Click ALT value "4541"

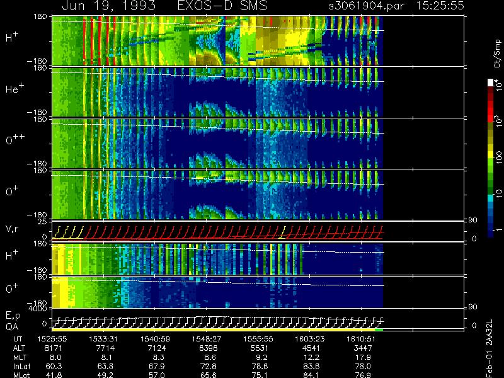click(311, 348)
